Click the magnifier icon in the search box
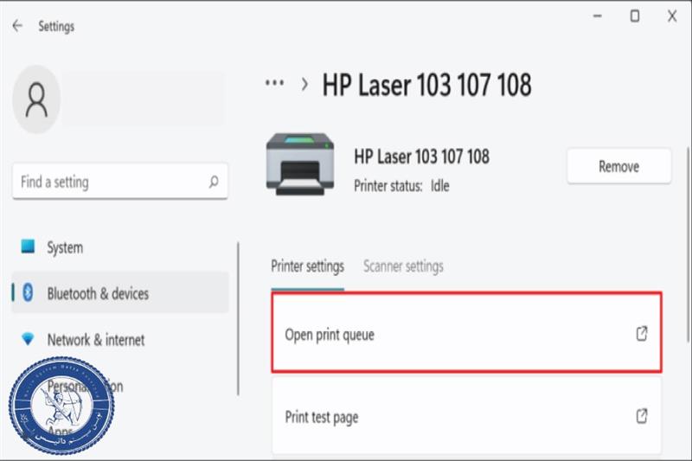This screenshot has height=461, width=692. click(x=214, y=182)
